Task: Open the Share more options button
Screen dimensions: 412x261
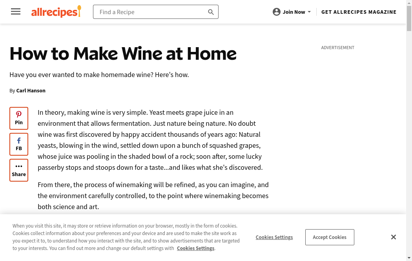Action: click(x=19, y=170)
